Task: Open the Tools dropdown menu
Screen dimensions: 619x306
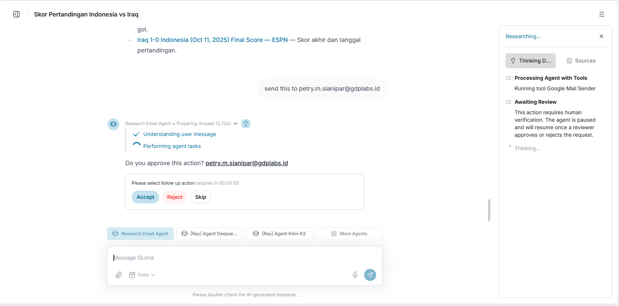Action: pos(142,275)
